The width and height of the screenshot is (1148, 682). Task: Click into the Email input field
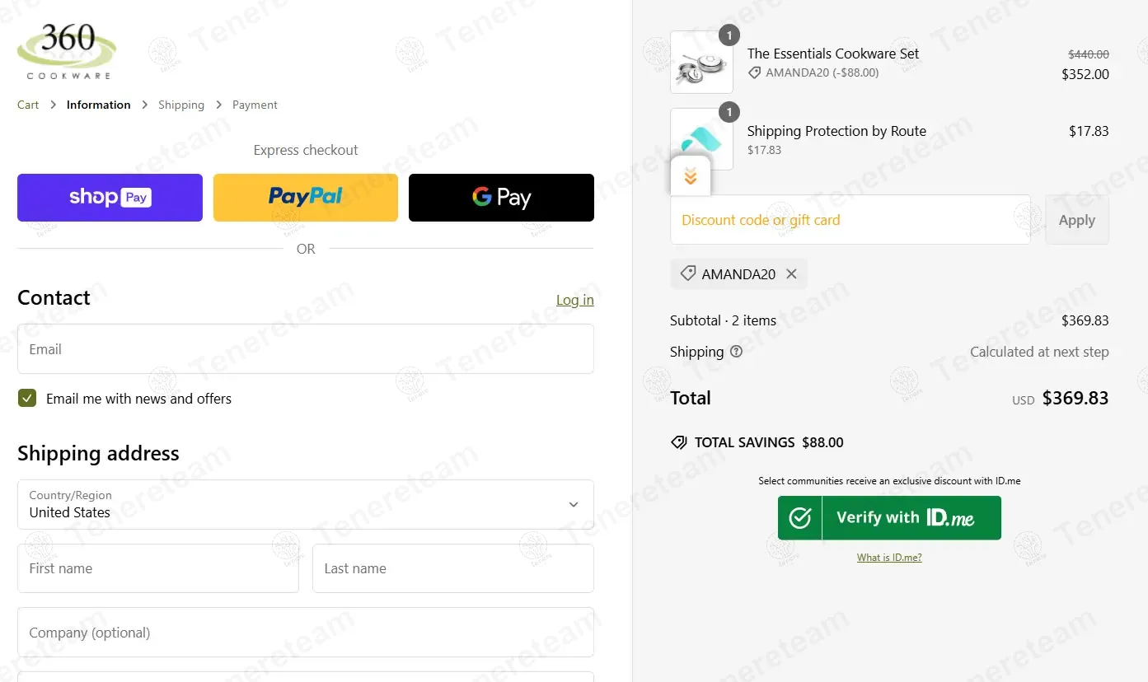[306, 349]
